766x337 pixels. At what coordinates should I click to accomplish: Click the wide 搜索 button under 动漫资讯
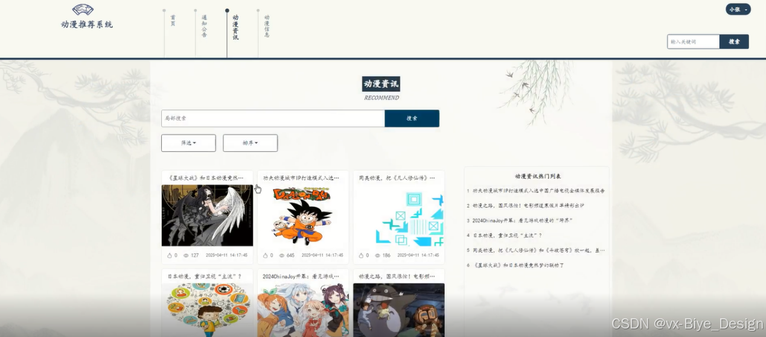tap(412, 118)
